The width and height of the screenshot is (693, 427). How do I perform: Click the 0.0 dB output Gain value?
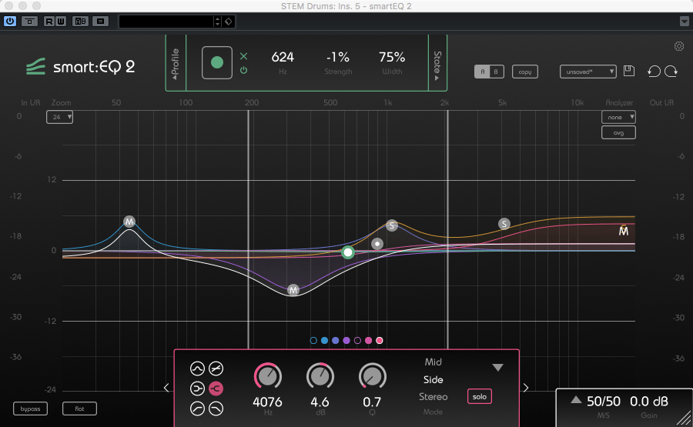(x=649, y=402)
